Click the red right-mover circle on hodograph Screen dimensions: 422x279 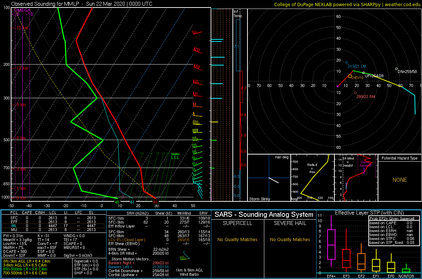(355, 93)
